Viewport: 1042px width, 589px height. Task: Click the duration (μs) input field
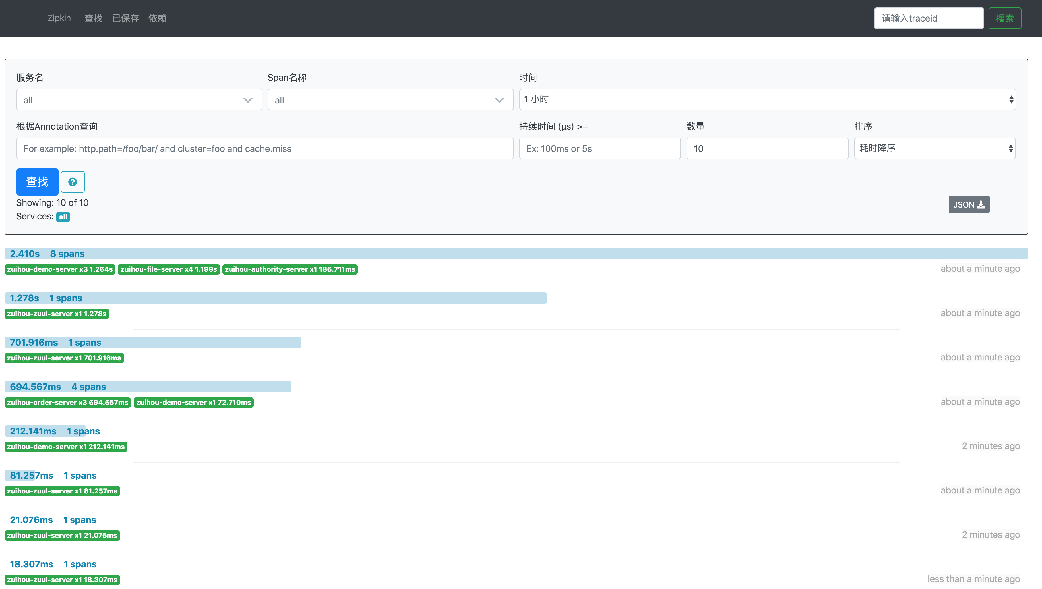pos(599,148)
